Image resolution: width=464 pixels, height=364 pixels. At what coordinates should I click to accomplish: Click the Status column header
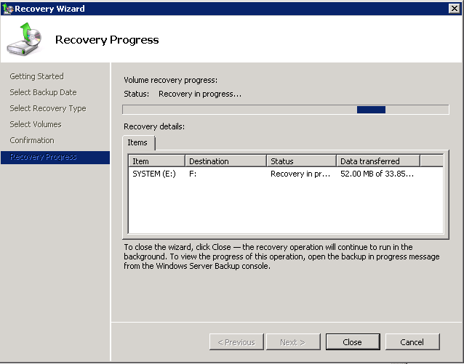tap(301, 161)
